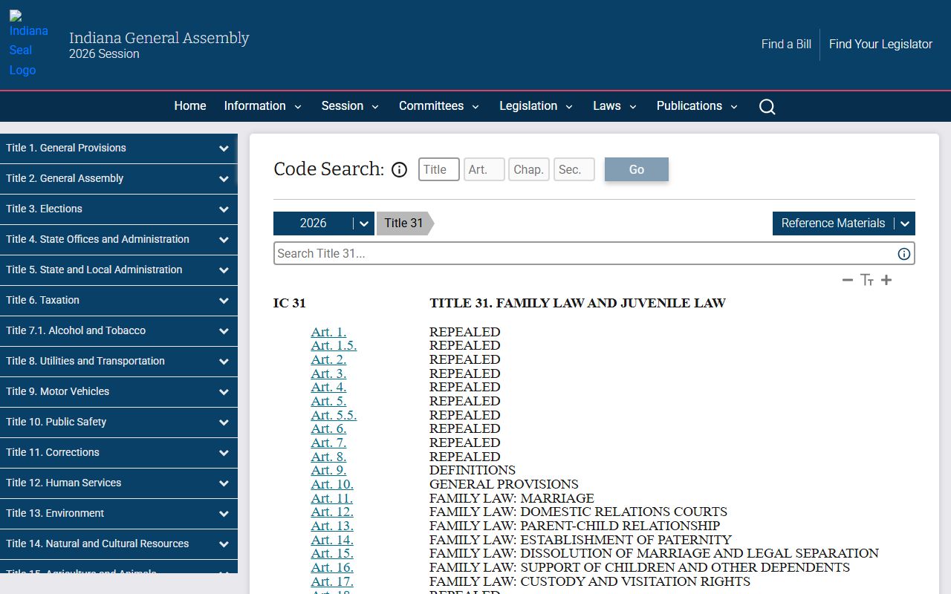This screenshot has height=594, width=951.
Task: Click Find Your Legislator link
Action: pyautogui.click(x=880, y=45)
